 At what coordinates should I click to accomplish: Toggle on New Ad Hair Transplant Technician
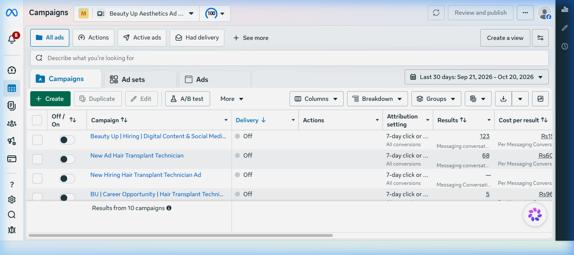[x=67, y=159]
